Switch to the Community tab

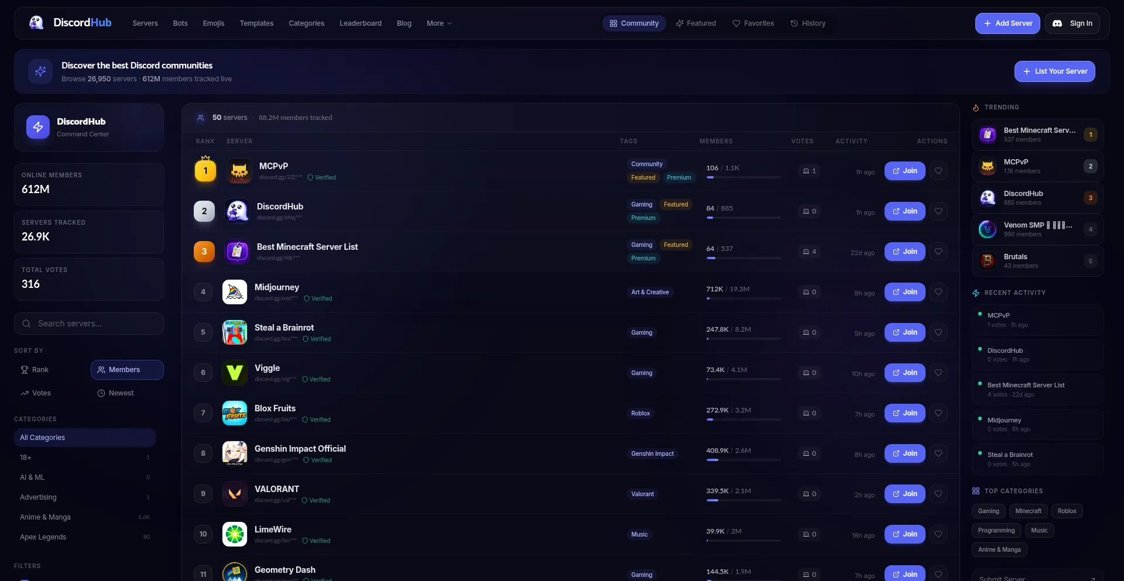[x=634, y=23]
